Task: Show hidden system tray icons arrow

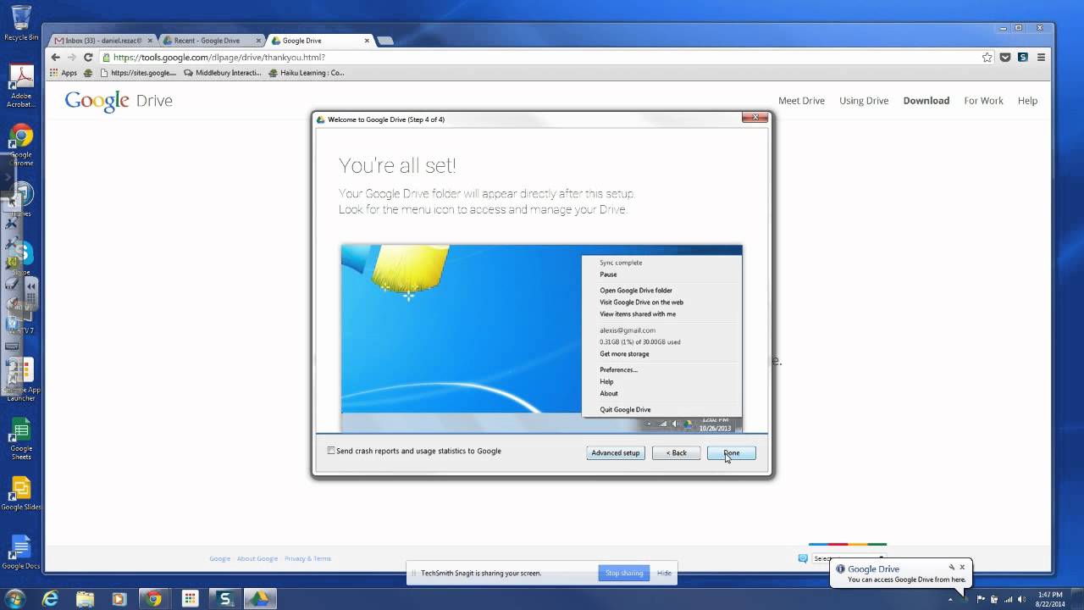Action: [x=950, y=599]
